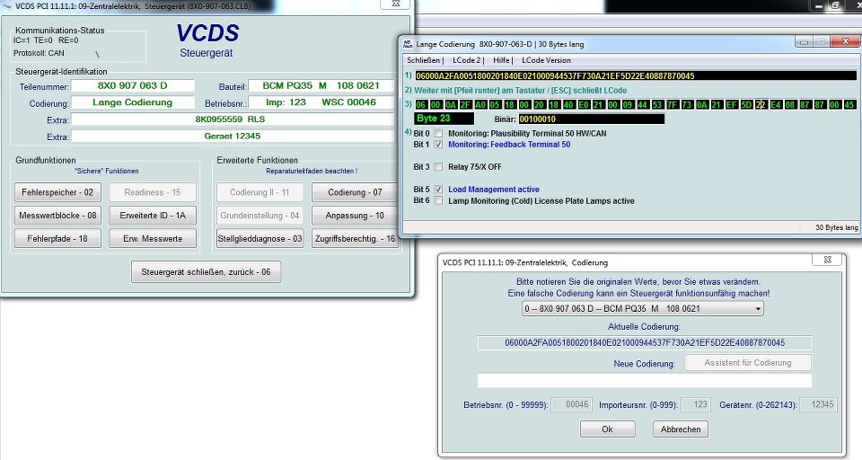Screen dimensions: 862x460
Task: Open Erweiterte ID - 1A
Action: point(153,215)
